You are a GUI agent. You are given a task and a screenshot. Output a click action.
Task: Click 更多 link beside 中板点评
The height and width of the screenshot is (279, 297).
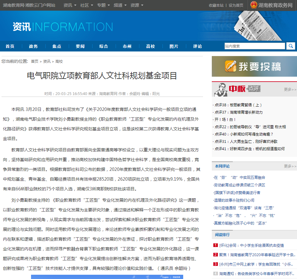coord(290,89)
